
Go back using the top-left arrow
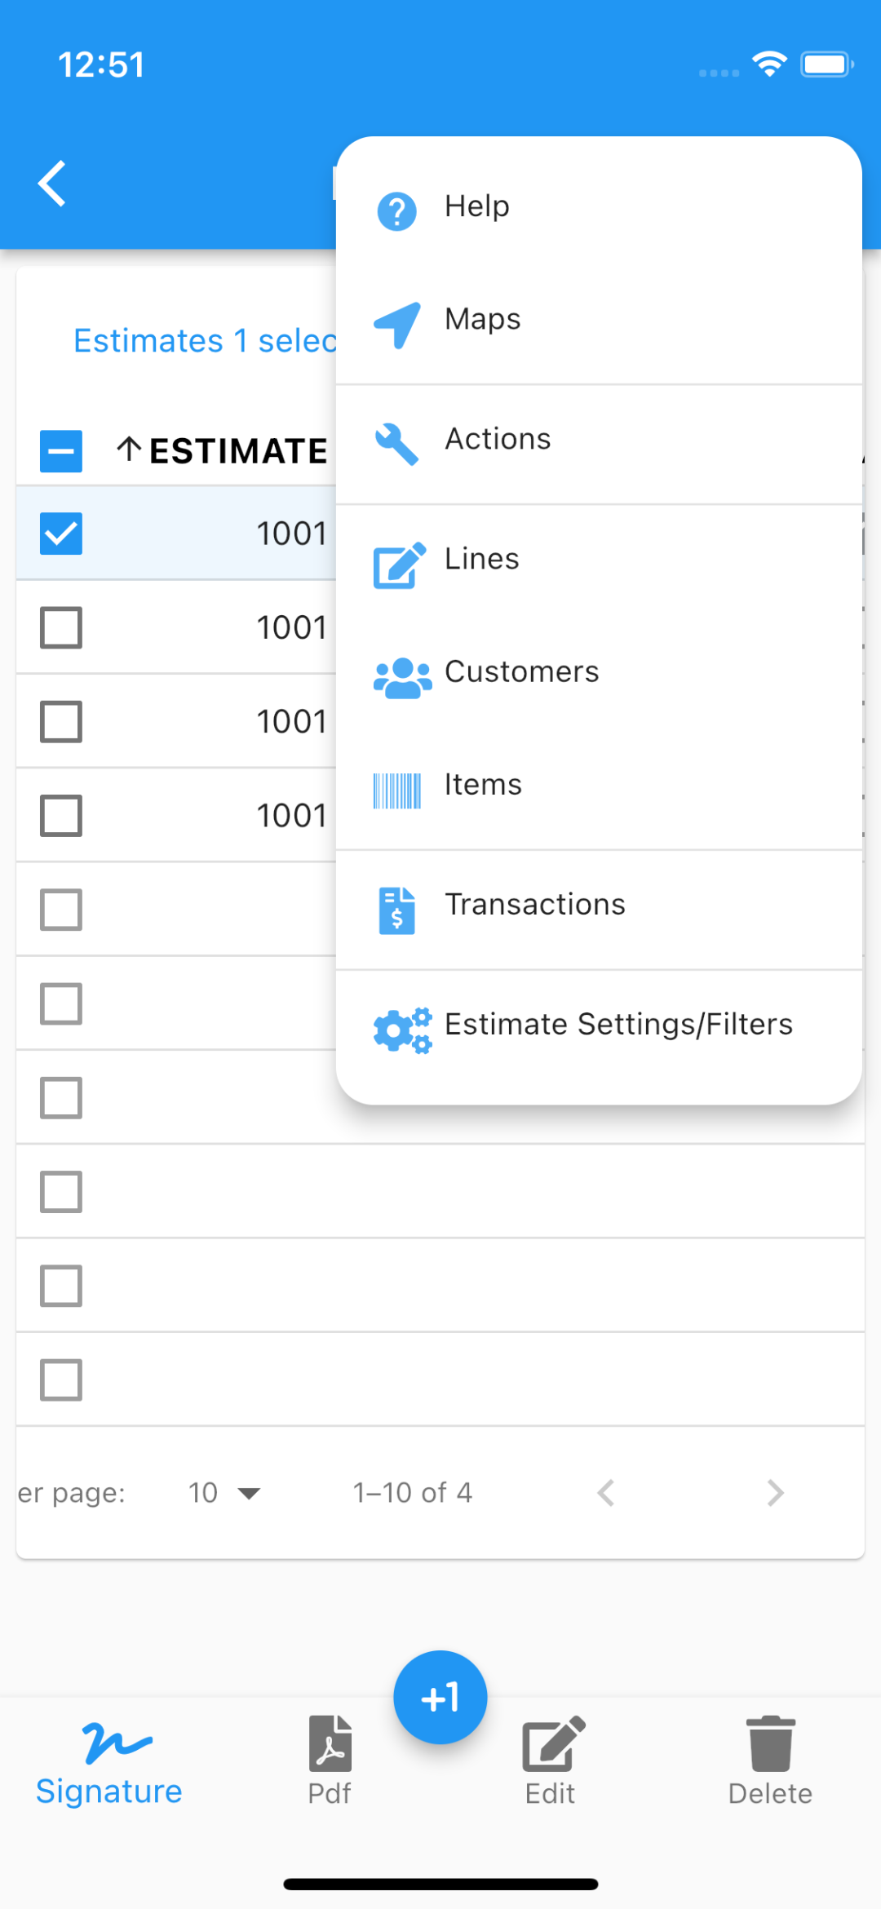(x=51, y=183)
